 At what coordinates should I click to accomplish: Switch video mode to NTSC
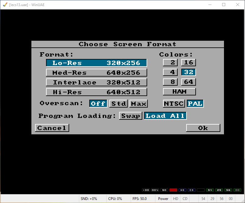pos(174,104)
